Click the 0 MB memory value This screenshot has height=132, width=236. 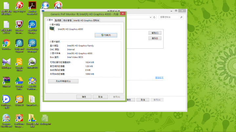pos(88,70)
